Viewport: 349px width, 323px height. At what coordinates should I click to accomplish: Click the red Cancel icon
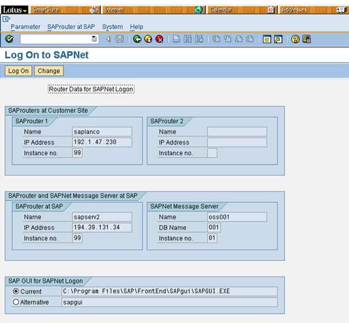[159, 39]
